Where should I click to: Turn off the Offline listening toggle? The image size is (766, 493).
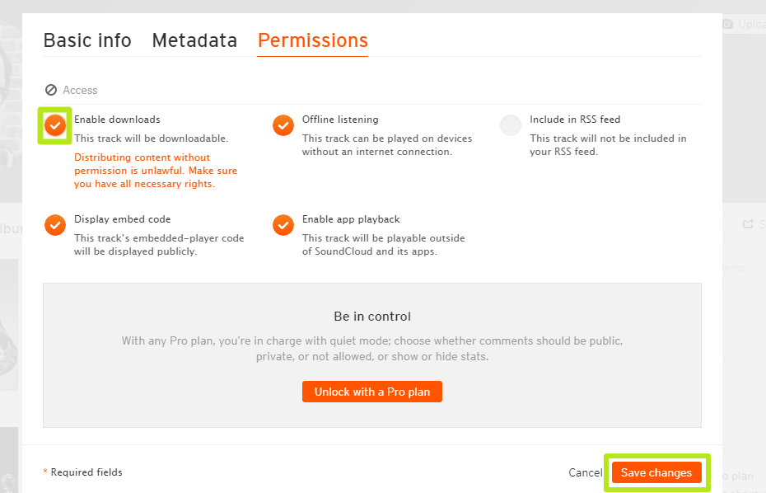(283, 126)
